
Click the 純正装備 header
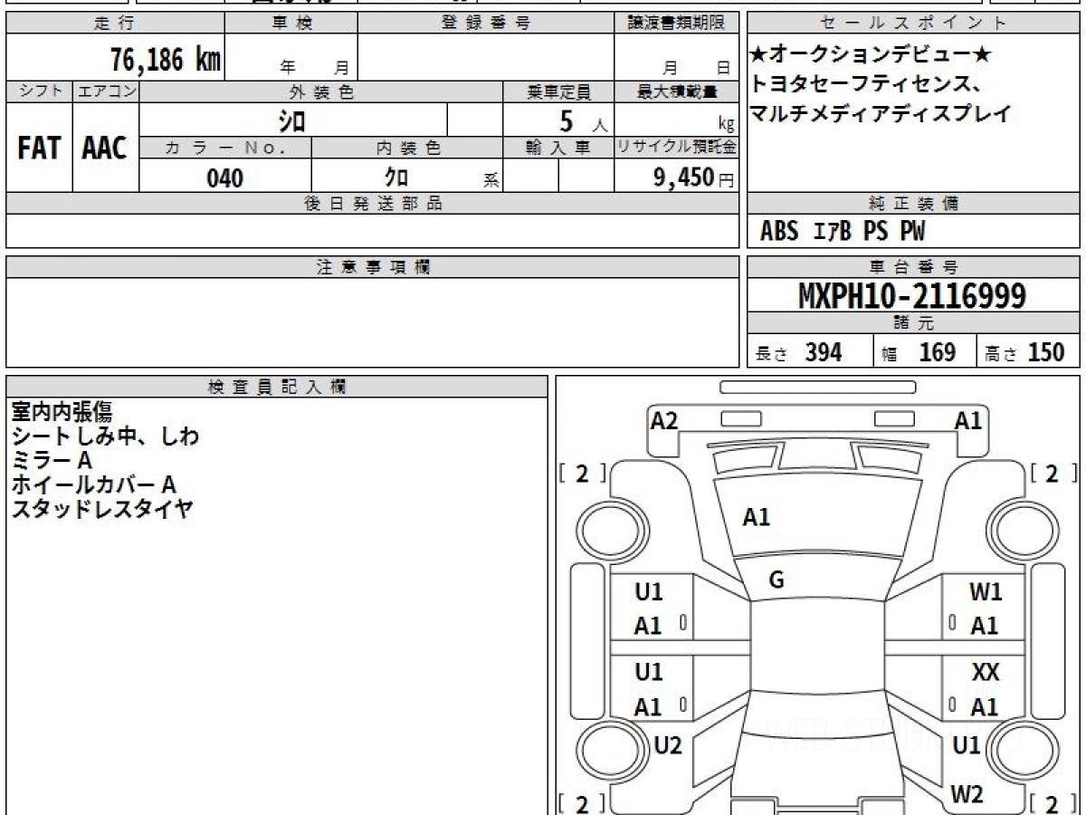tap(914, 204)
